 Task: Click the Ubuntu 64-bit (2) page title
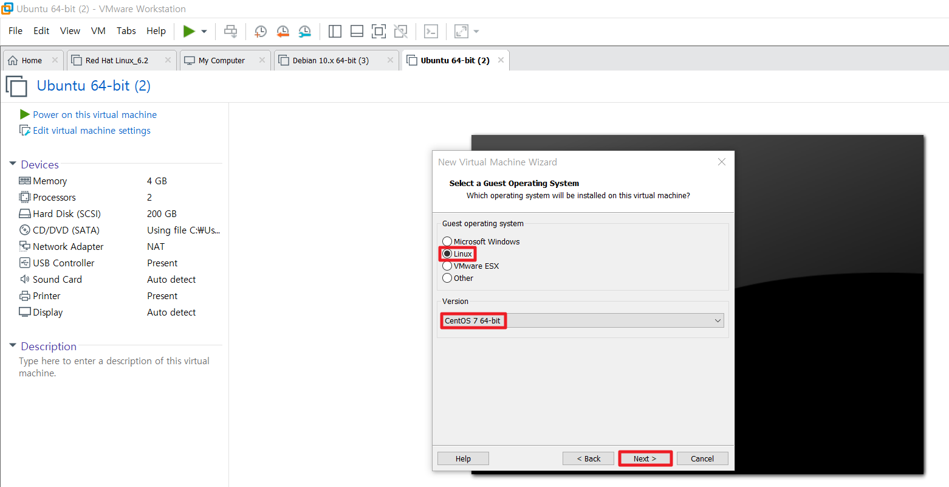(94, 86)
